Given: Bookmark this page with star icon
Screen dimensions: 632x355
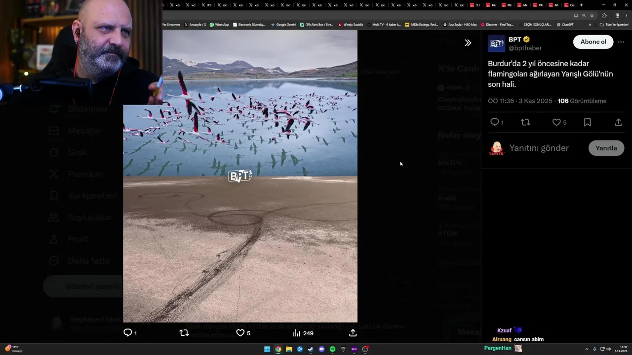Looking at the screenshot, I should click(x=592, y=15).
